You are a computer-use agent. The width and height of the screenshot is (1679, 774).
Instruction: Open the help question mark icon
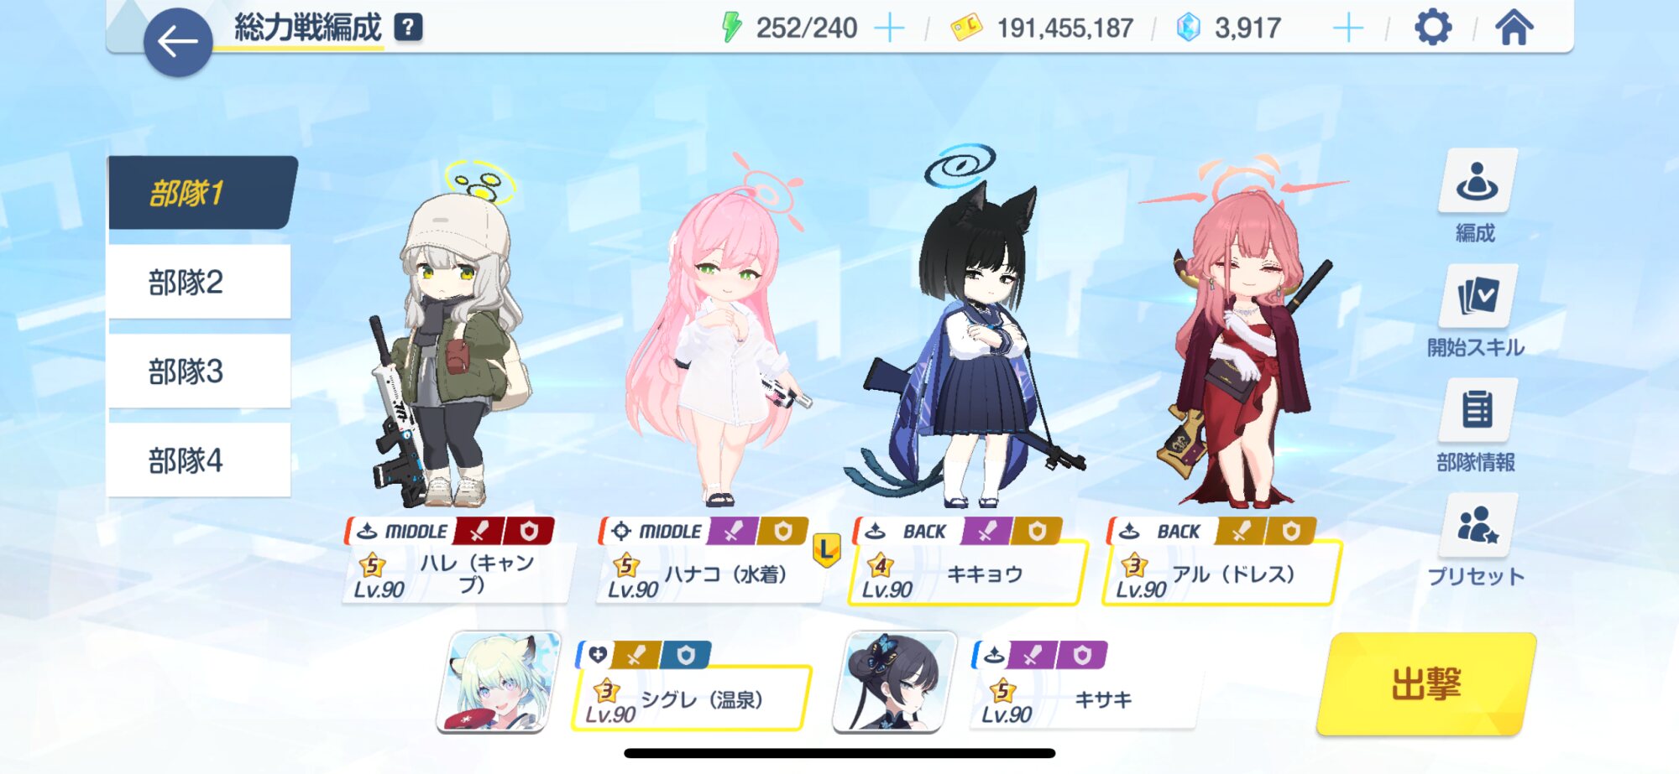[408, 28]
